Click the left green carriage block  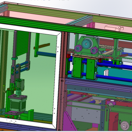pyautogui.click(x=78, y=67)
